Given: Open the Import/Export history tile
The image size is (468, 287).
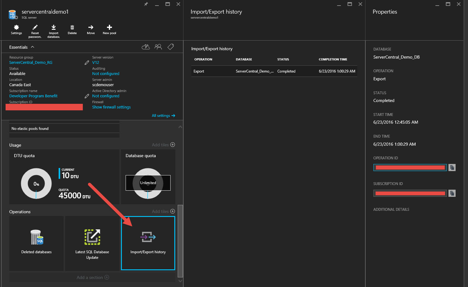Looking at the screenshot, I should (148, 243).
